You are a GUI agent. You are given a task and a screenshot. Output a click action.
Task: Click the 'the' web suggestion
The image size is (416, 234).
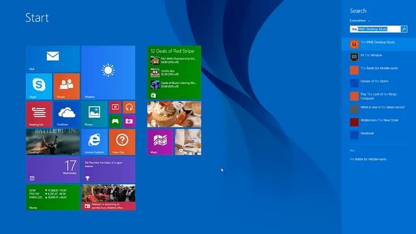[x=352, y=151]
